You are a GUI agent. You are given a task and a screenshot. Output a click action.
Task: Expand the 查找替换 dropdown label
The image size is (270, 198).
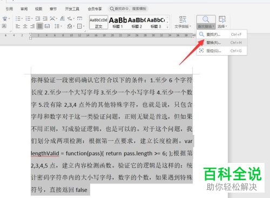206,26
